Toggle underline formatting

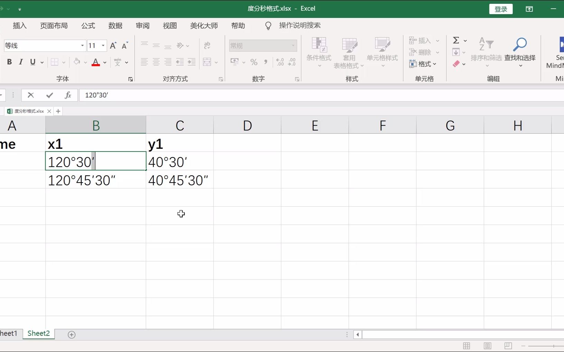click(32, 62)
